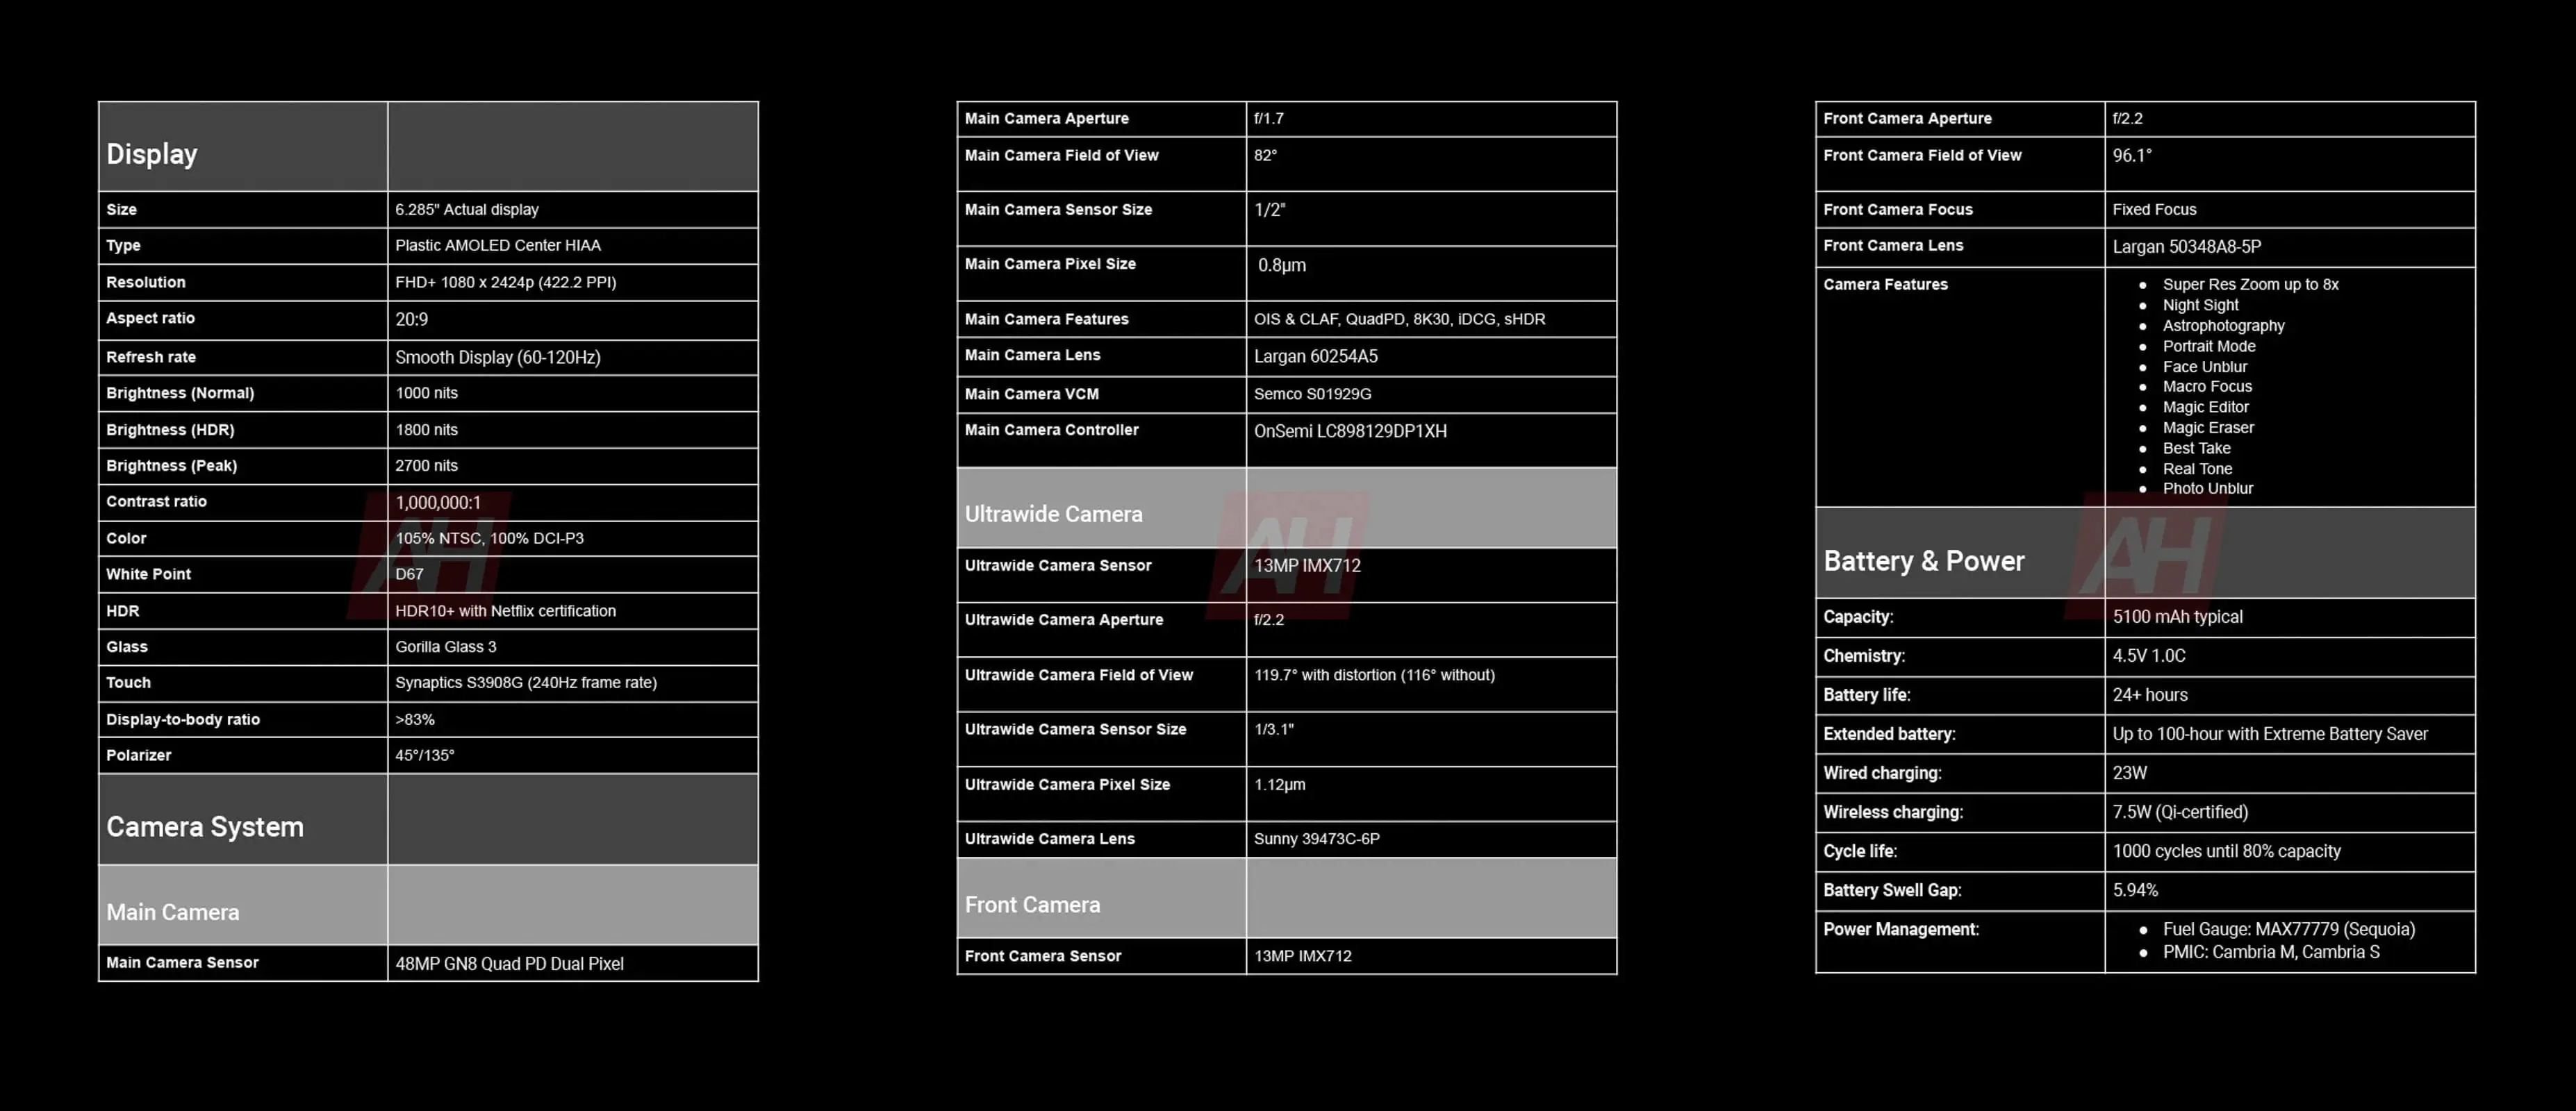The image size is (2576, 1111).
Task: Click the 'Main Camera' subsection header
Action: pyautogui.click(x=173, y=912)
